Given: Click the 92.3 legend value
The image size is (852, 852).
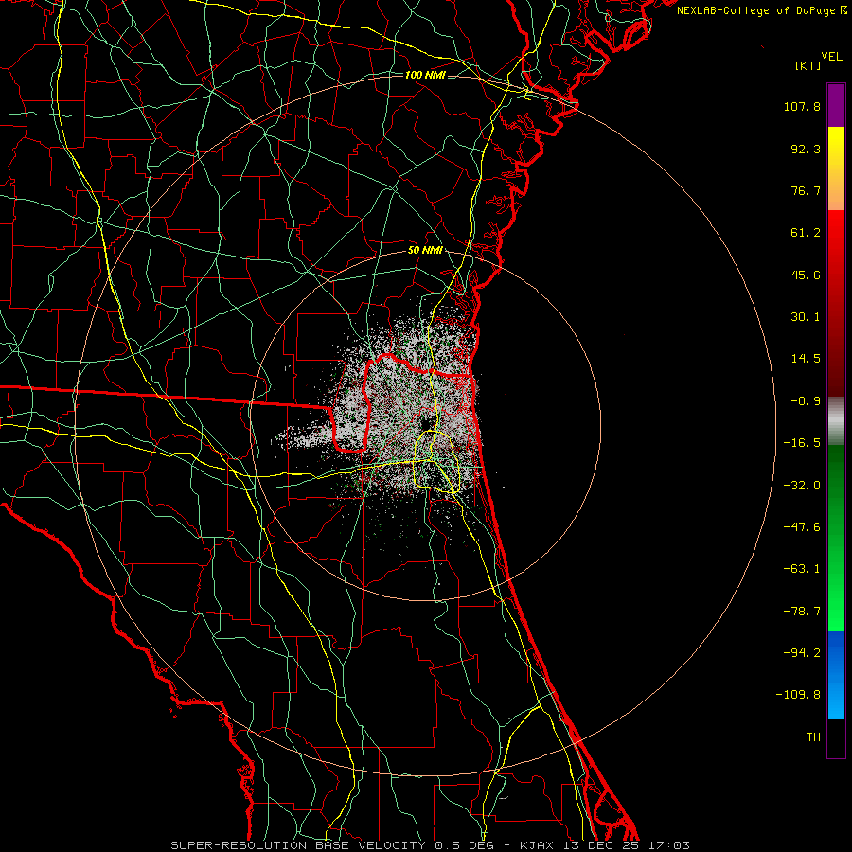Looking at the screenshot, I should pos(806,149).
